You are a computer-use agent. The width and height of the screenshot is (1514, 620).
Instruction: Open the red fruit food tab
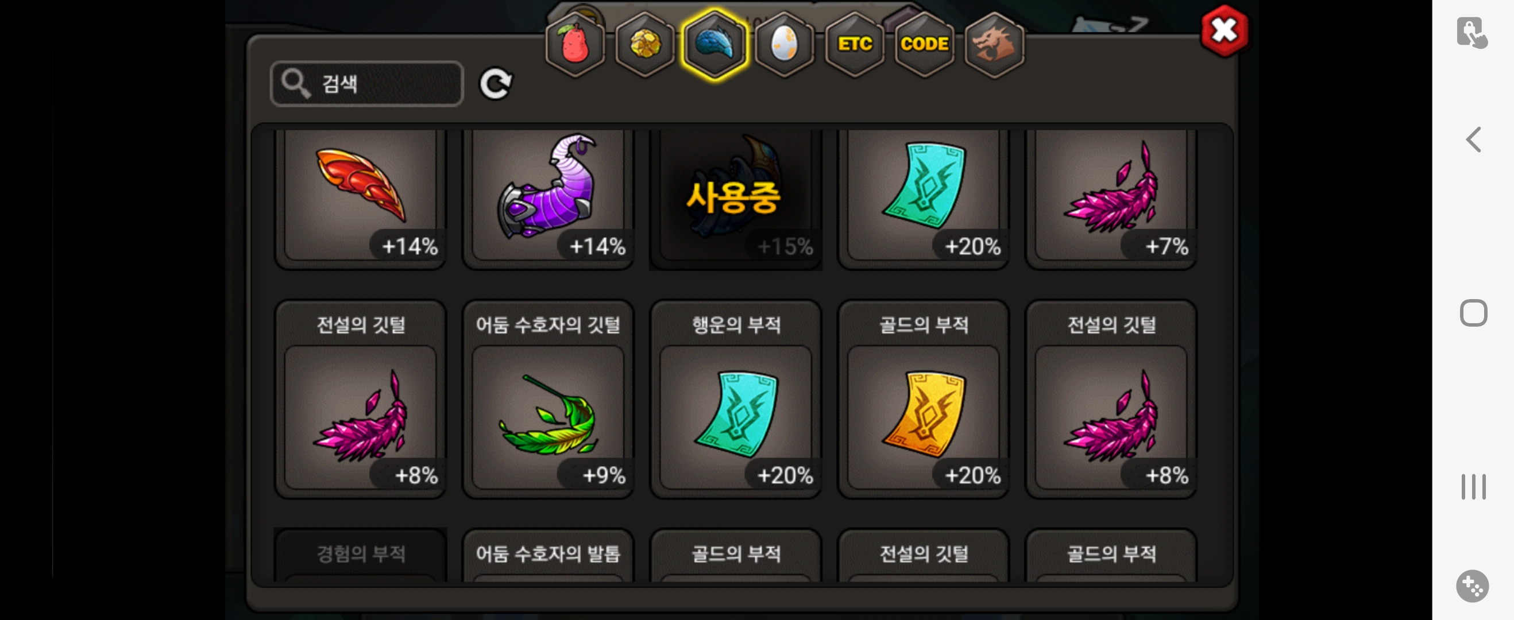coord(575,45)
